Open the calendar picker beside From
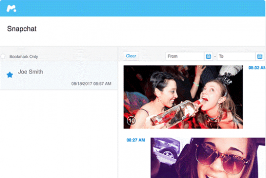 [x=209, y=56]
